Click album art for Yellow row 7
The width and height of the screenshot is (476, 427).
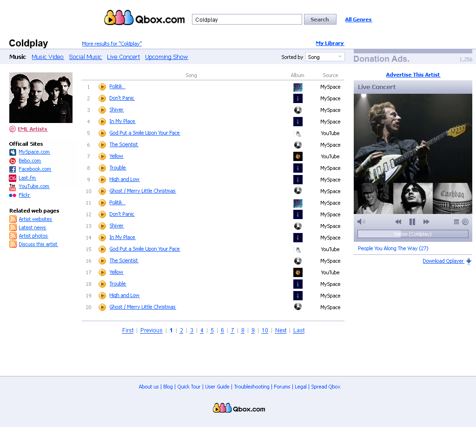pos(298,156)
